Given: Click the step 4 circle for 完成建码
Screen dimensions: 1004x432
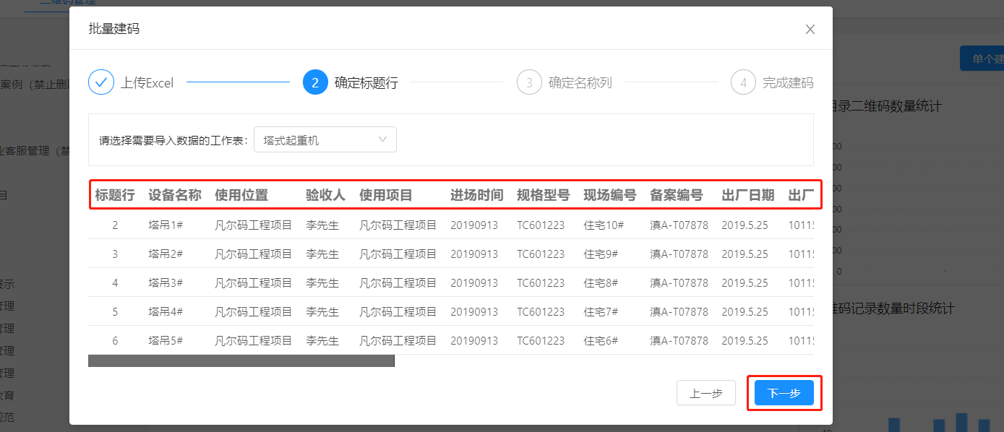Looking at the screenshot, I should click(x=743, y=82).
